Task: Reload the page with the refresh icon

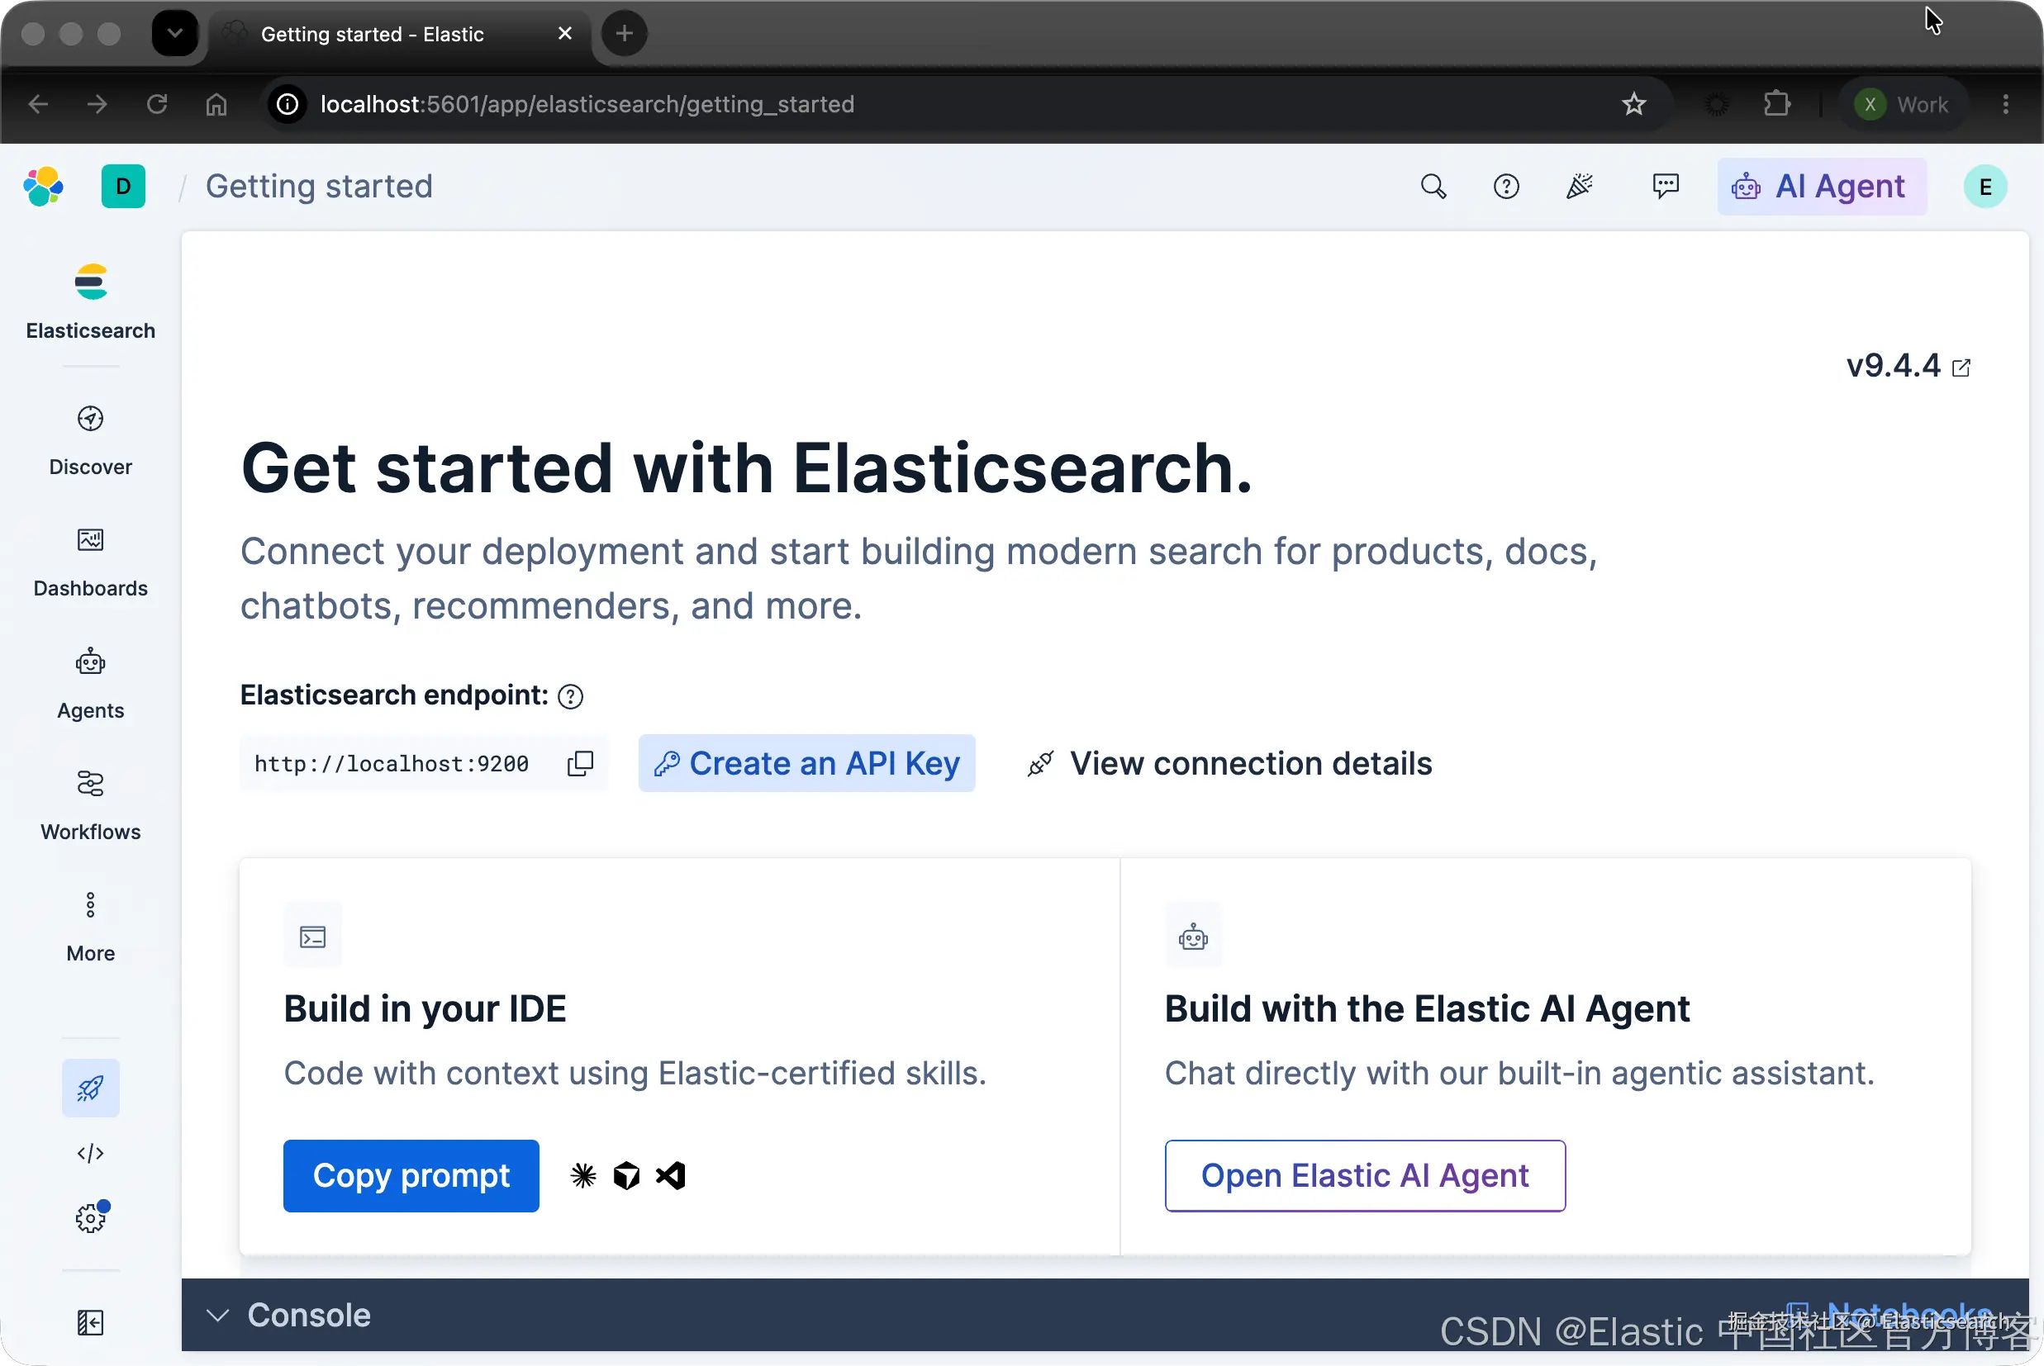Action: click(157, 105)
